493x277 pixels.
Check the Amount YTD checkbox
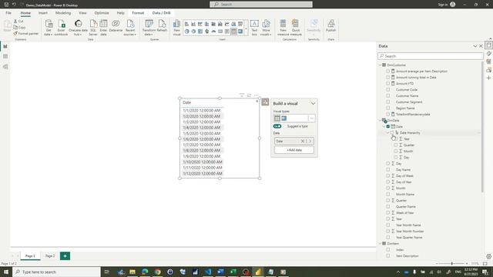click(388, 84)
